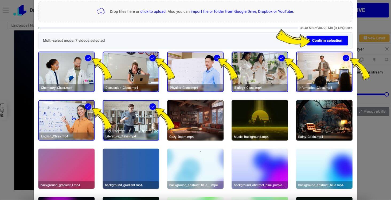Click the screen layout icon in layer panel
The height and width of the screenshot is (200, 391).
387,60
